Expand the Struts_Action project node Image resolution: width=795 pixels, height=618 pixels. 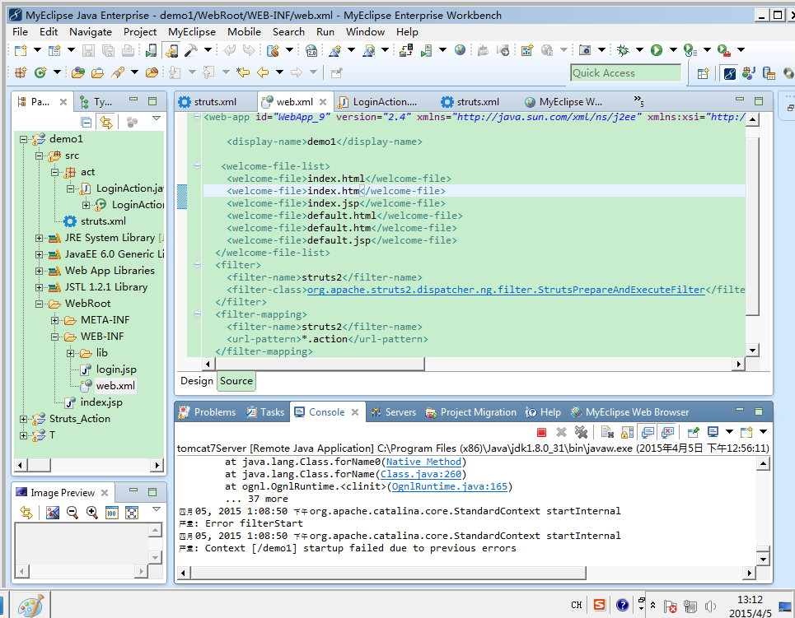click(x=23, y=419)
